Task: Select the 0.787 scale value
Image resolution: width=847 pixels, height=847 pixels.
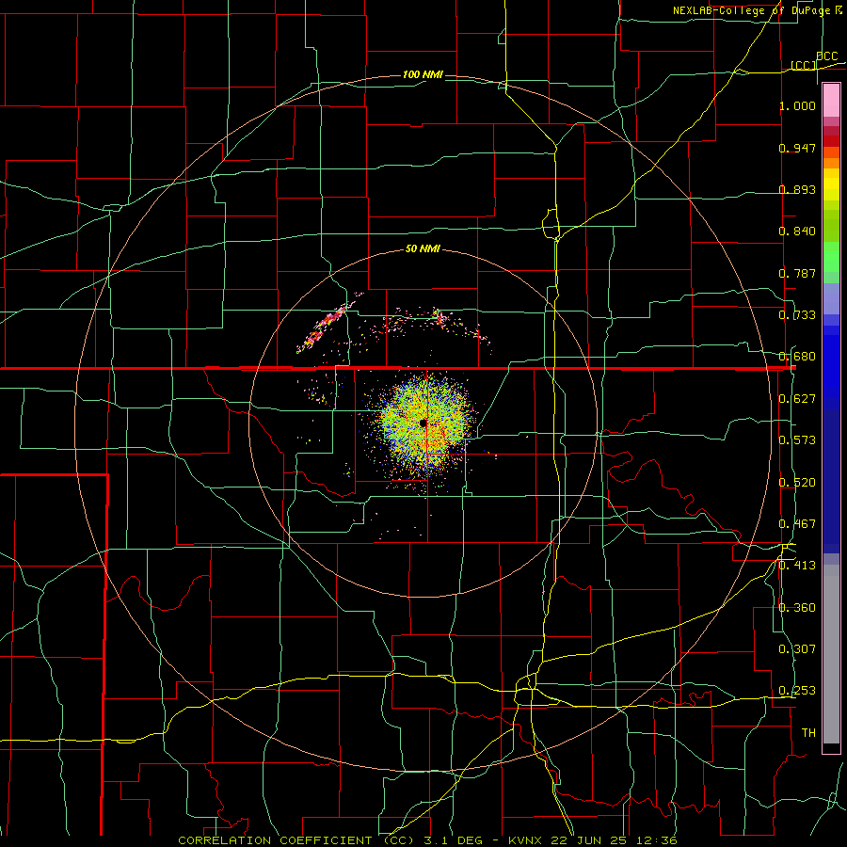Action: (x=797, y=273)
